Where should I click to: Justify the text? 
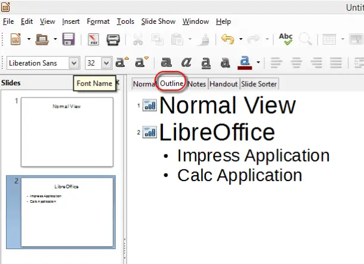click(336, 63)
